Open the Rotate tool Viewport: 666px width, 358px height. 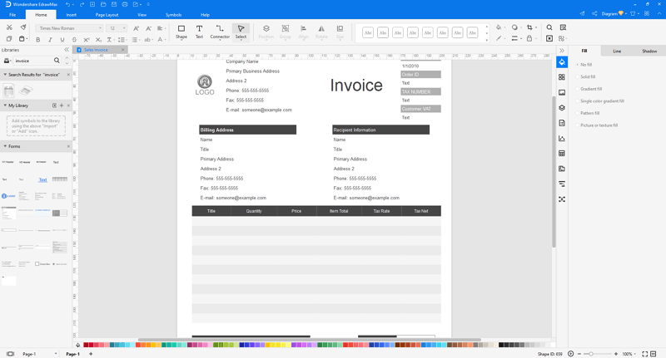coord(321,32)
